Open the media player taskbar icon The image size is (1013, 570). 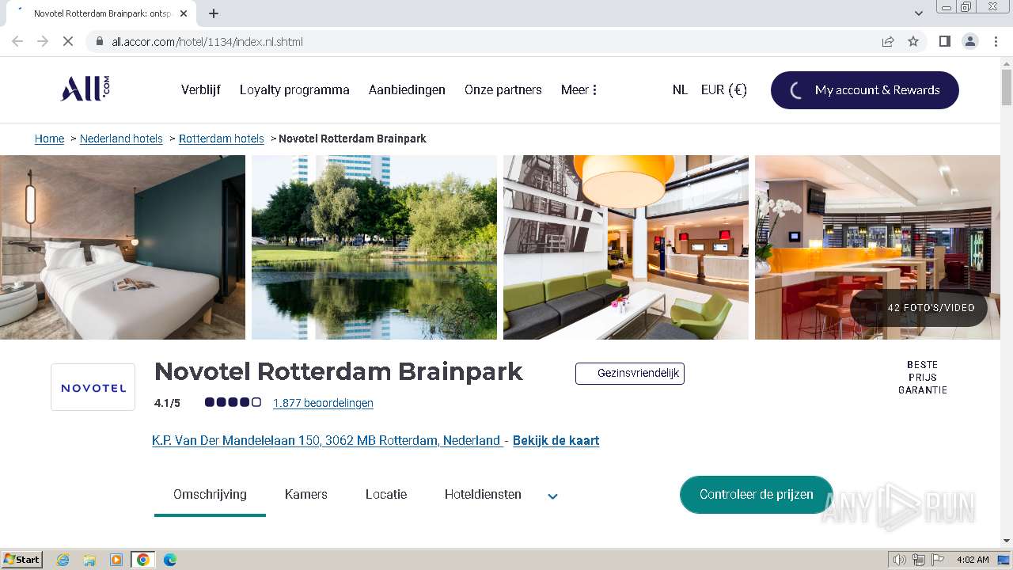click(x=116, y=560)
